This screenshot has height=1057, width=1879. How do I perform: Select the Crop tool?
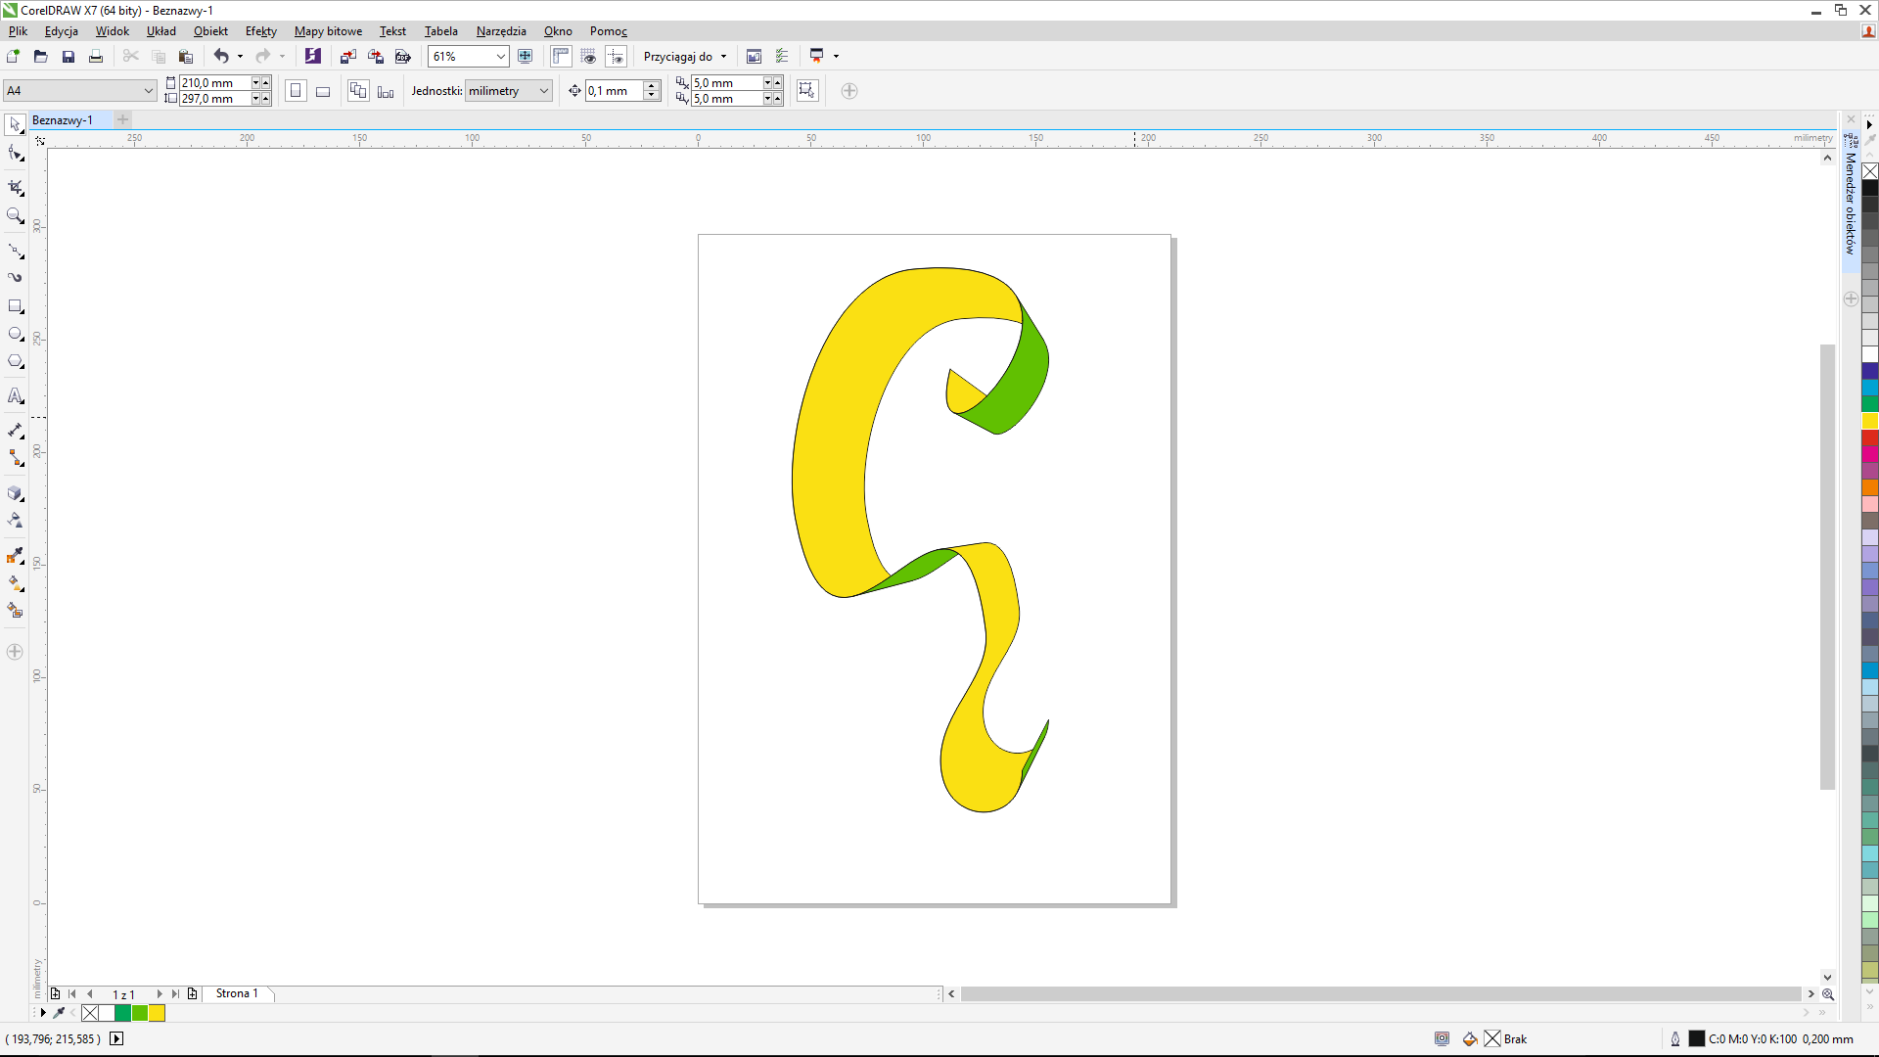tap(15, 187)
